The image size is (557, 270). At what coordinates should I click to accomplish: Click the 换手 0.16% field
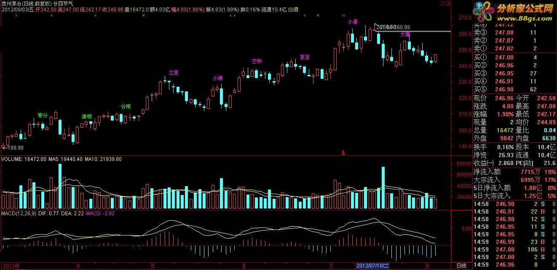(x=493, y=147)
